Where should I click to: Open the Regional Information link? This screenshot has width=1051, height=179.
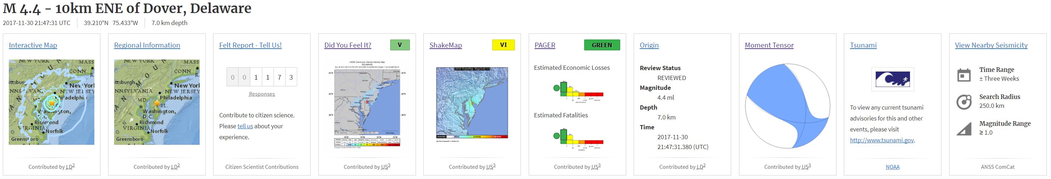[147, 45]
